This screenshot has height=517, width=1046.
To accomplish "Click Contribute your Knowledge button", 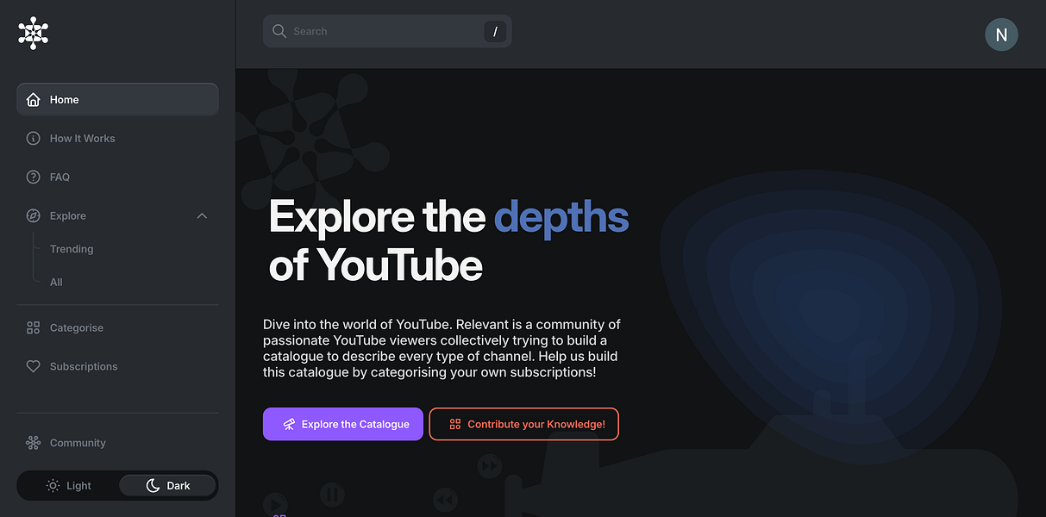I will (524, 424).
